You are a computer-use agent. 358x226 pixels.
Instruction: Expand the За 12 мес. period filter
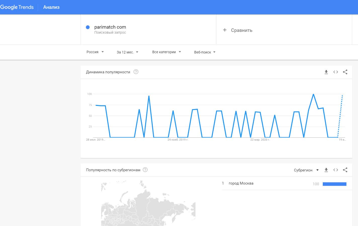tap(127, 52)
